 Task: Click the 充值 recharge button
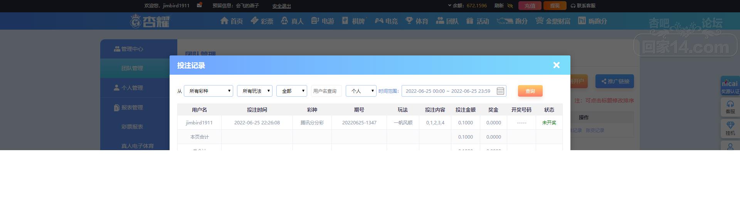(x=530, y=6)
